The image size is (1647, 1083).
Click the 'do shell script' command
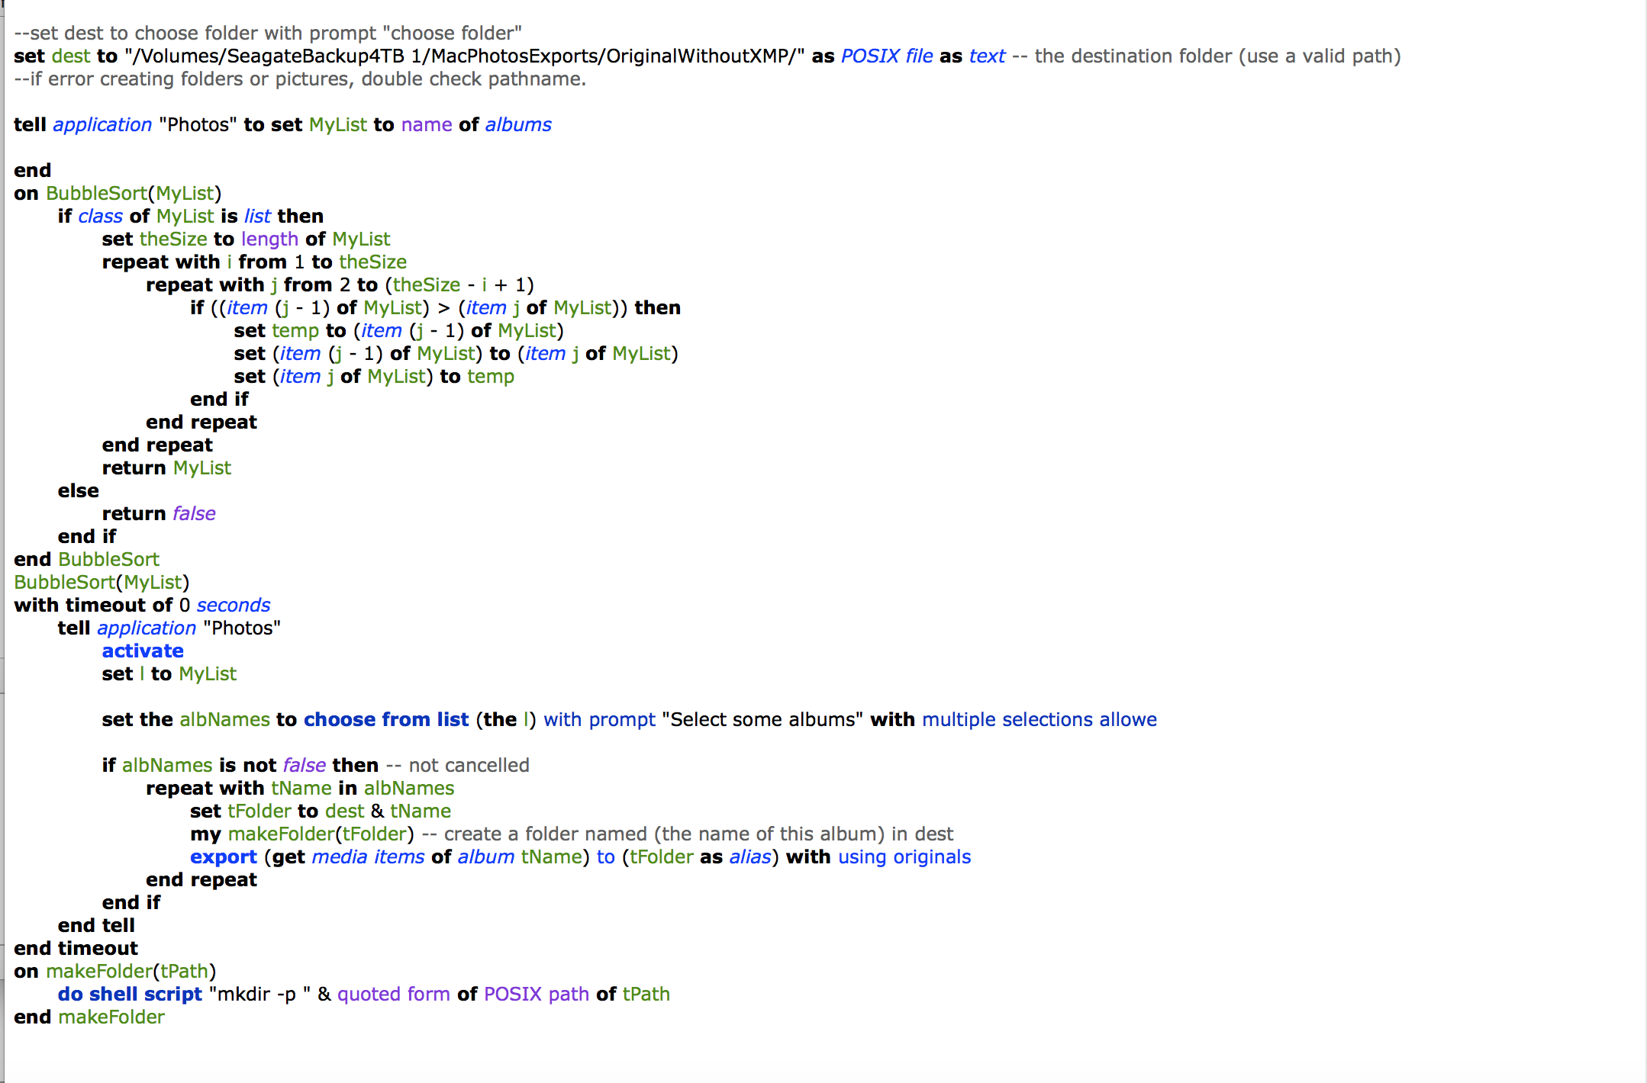[x=130, y=994]
